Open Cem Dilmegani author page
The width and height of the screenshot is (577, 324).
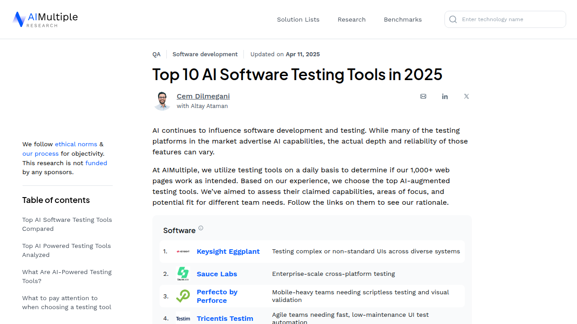(203, 96)
